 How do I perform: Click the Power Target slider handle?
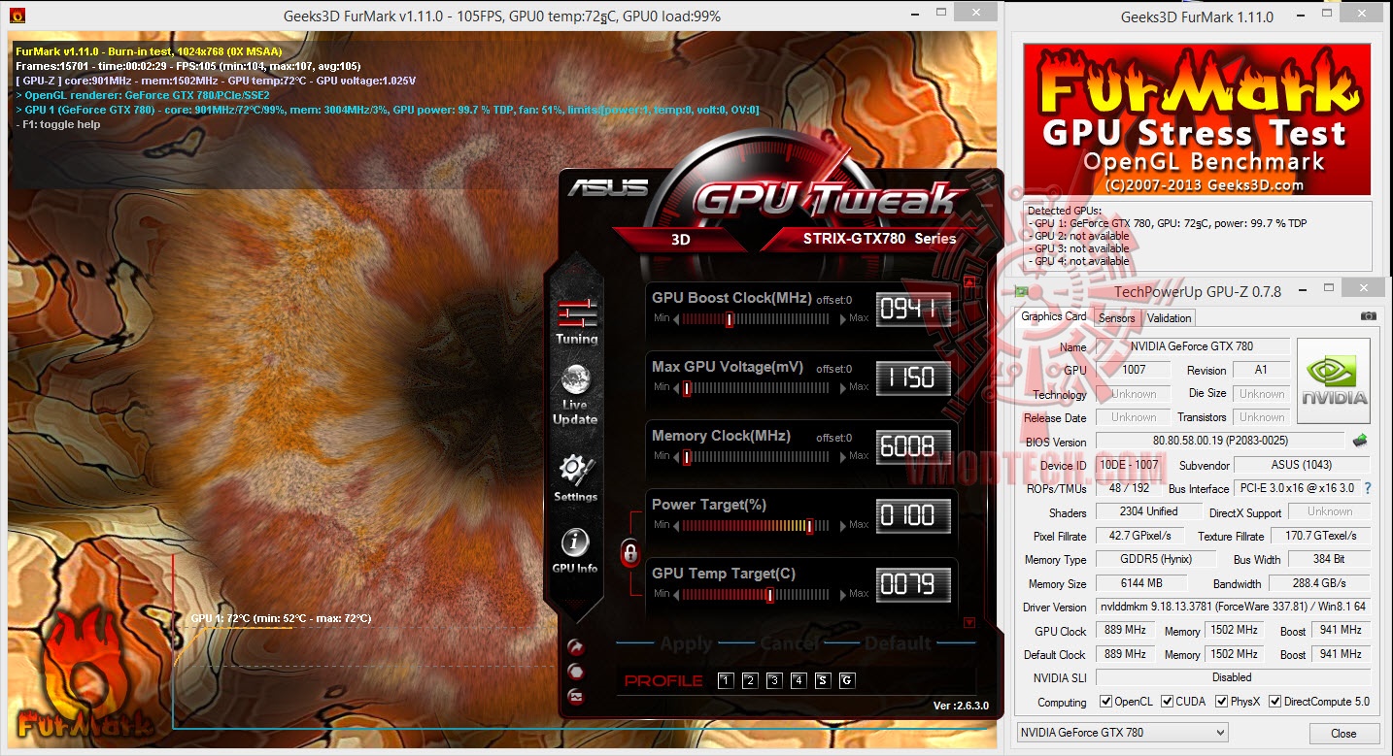click(809, 526)
